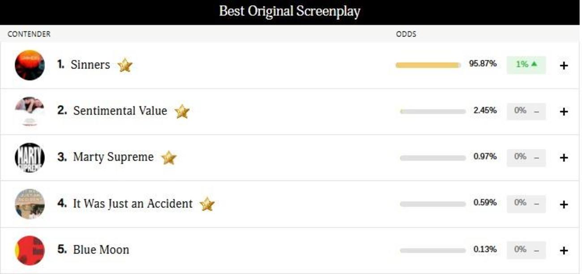Click the gold star next to Sentimental Value

click(x=182, y=112)
